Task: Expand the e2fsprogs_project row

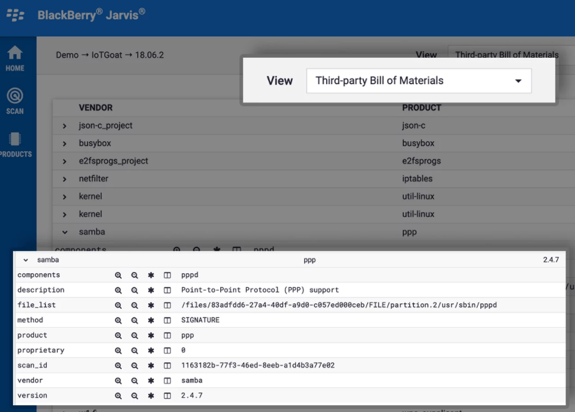Action: [65, 161]
